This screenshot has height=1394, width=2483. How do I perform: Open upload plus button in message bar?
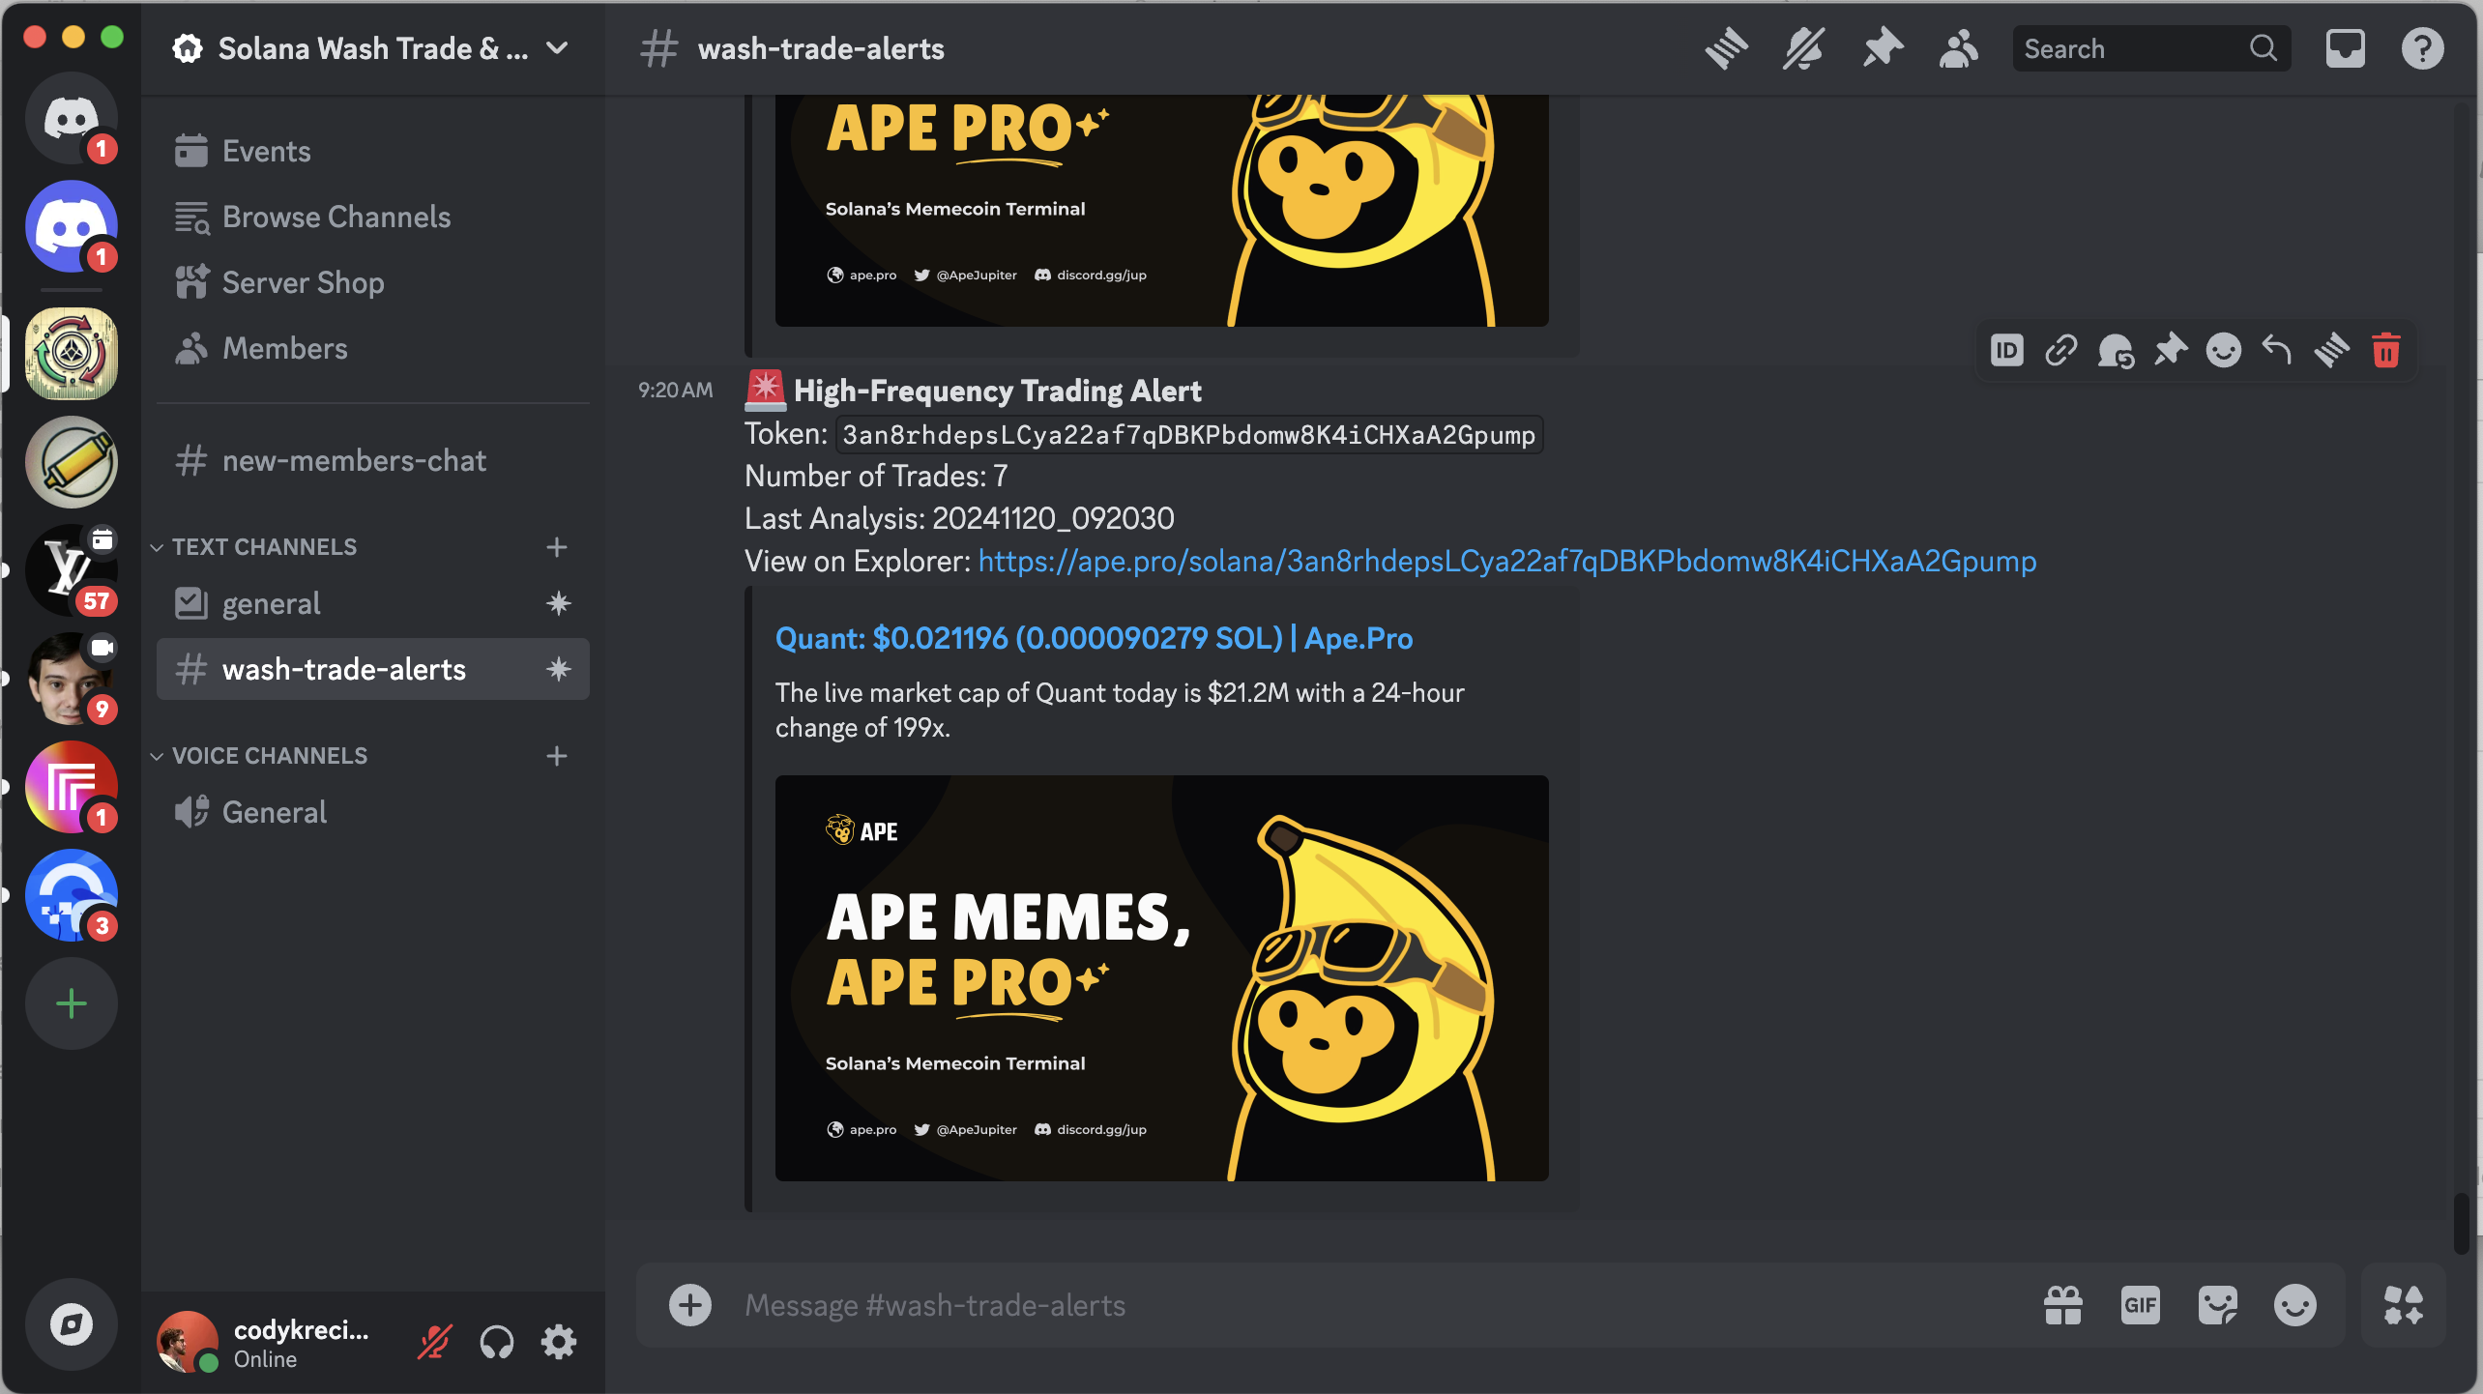pos(690,1305)
